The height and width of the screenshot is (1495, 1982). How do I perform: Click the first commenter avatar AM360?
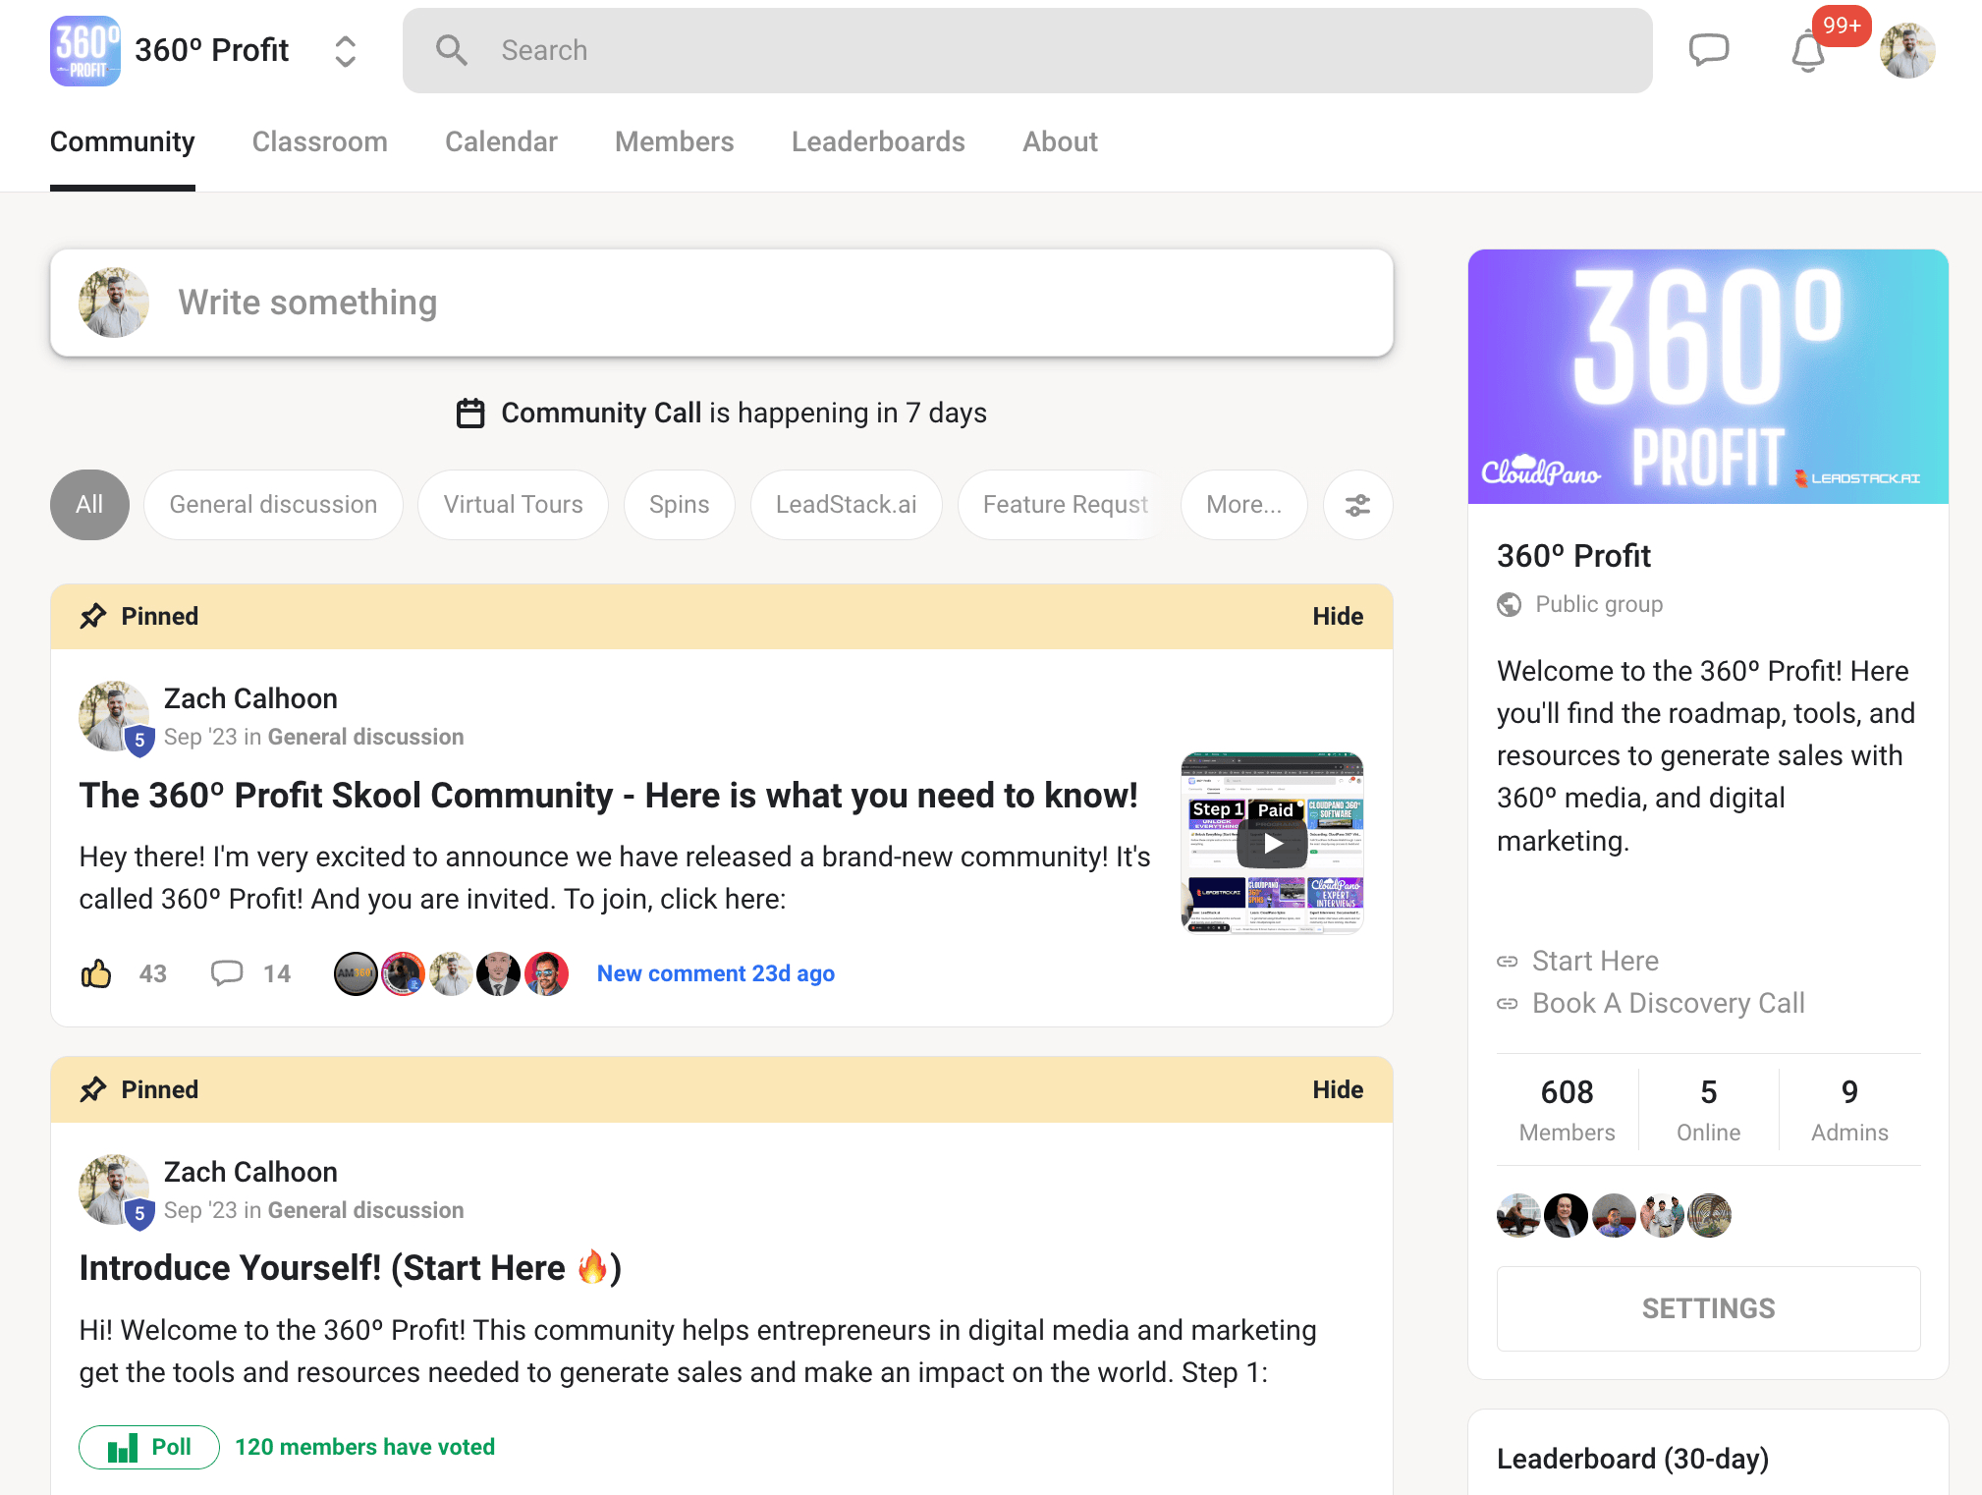coord(356,974)
